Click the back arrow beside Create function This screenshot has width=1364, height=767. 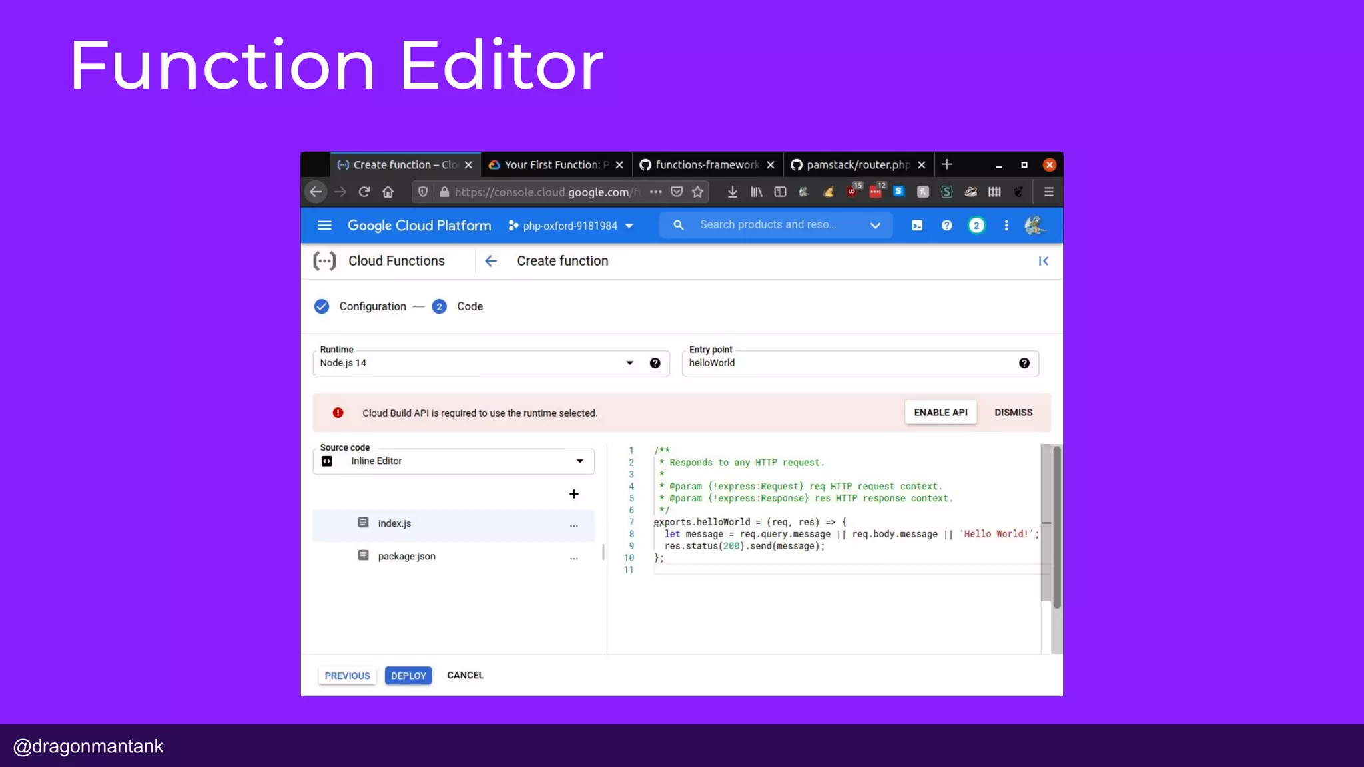click(x=491, y=261)
